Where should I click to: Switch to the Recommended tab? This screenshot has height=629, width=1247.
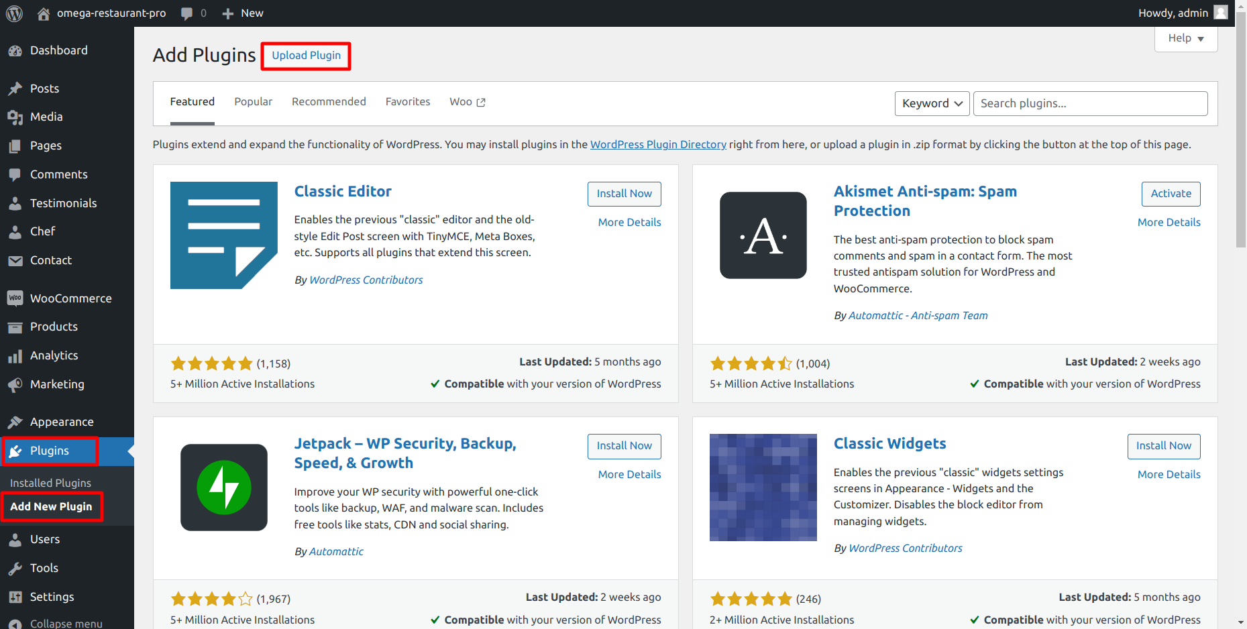coord(329,102)
